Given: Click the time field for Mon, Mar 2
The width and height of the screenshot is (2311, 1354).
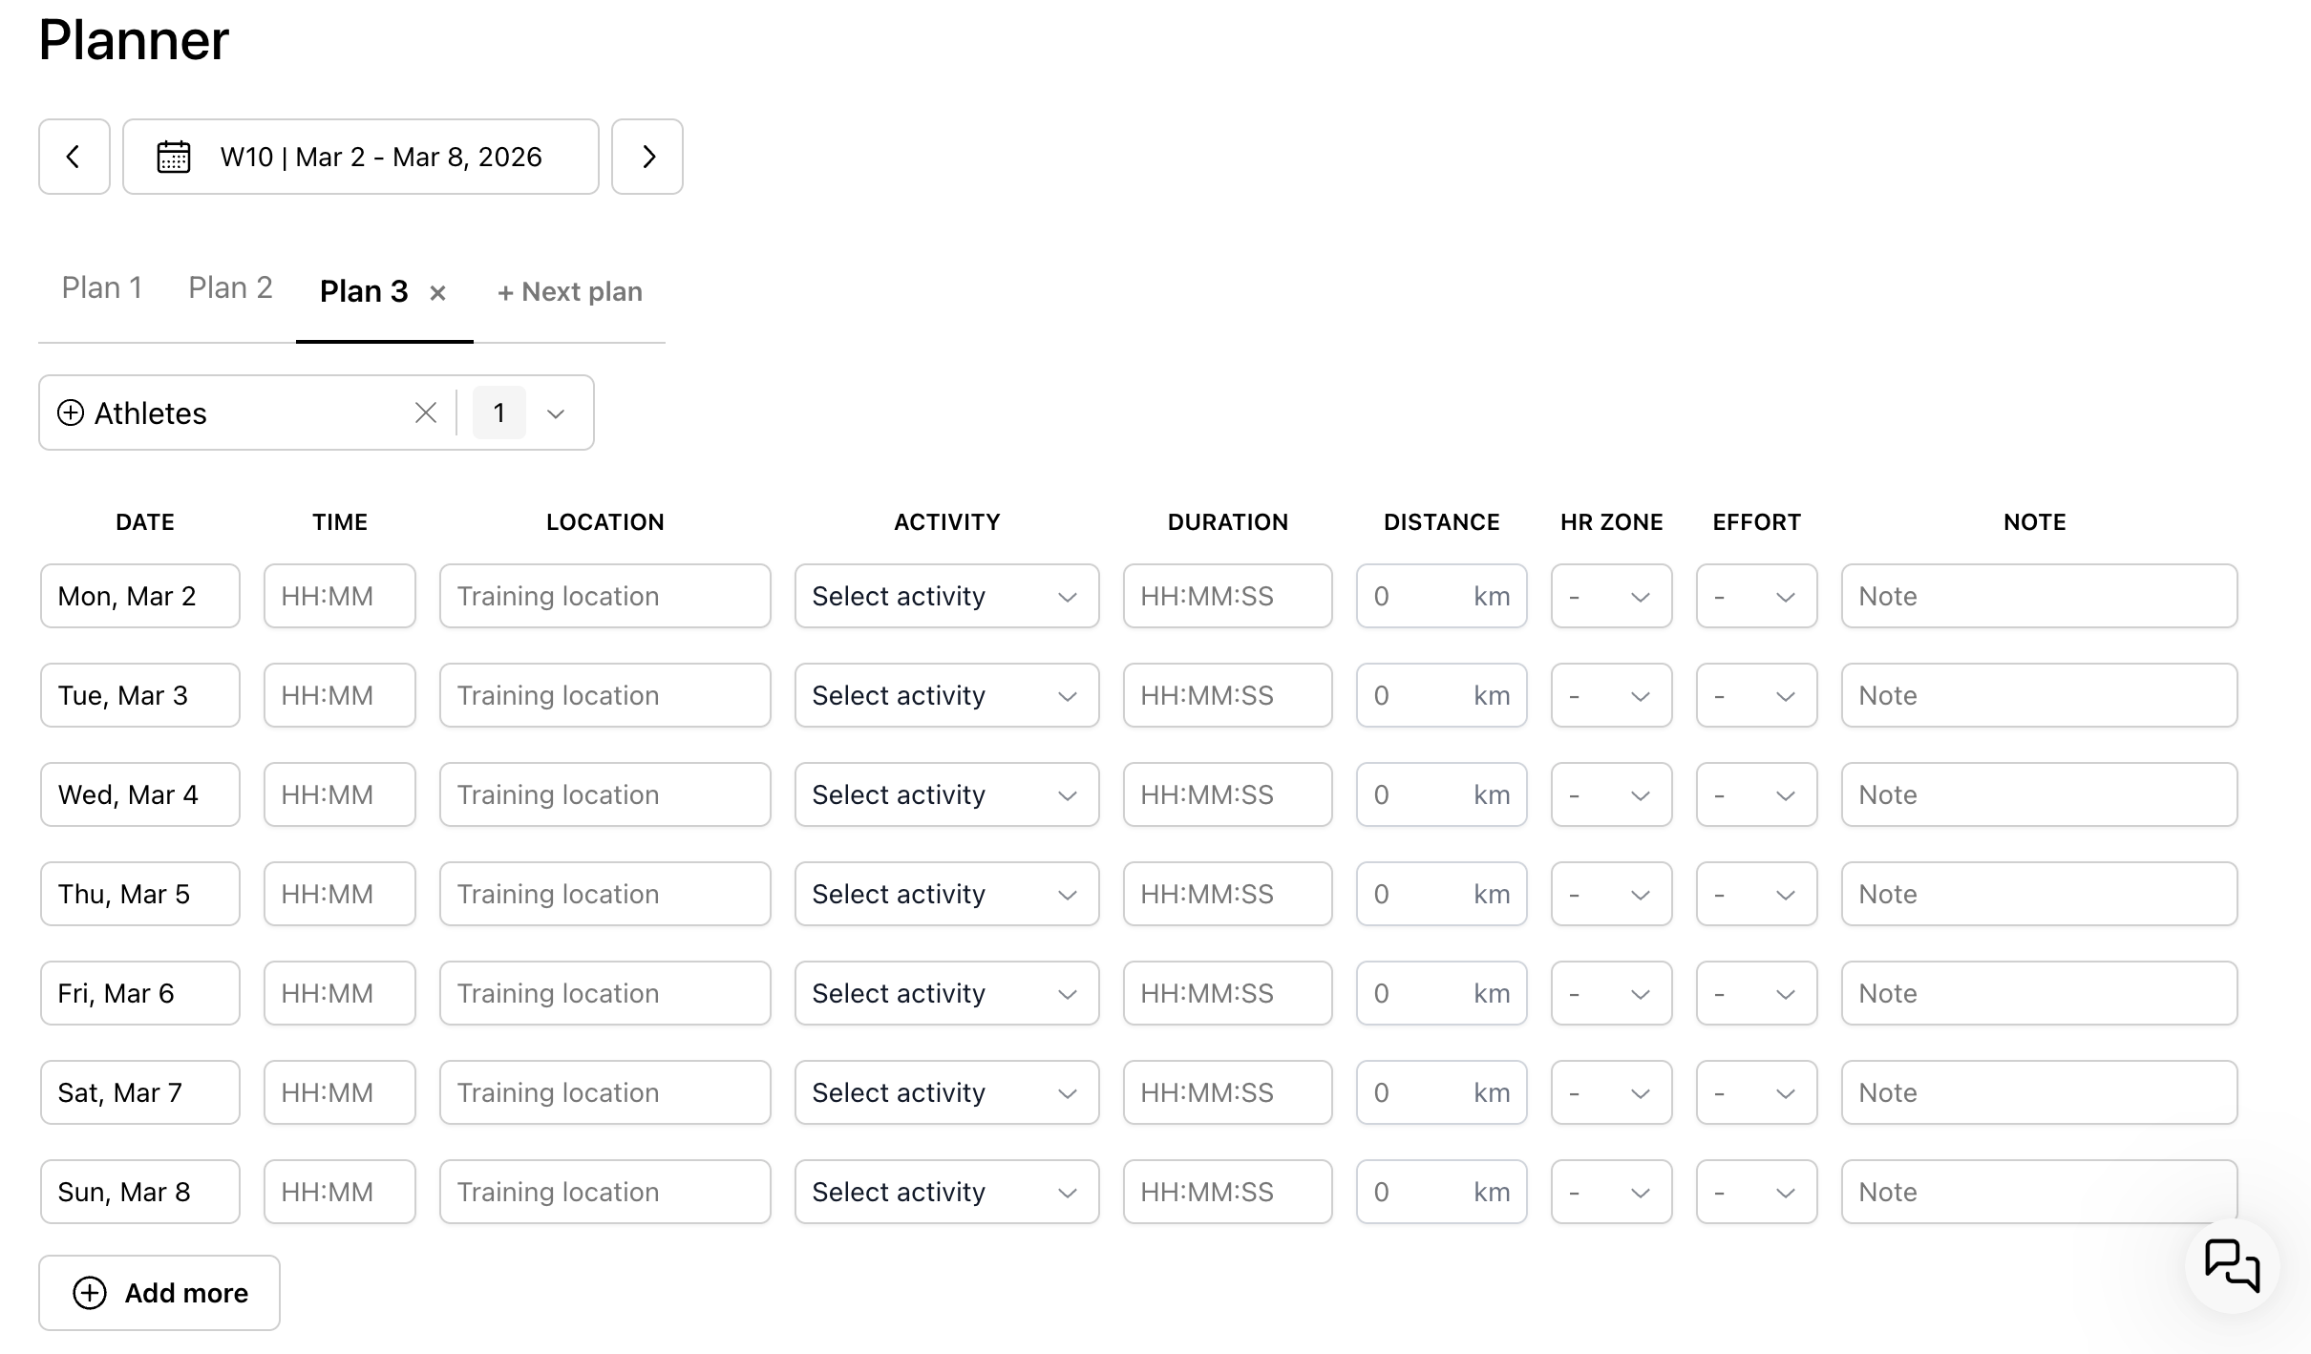Looking at the screenshot, I should tap(340, 596).
